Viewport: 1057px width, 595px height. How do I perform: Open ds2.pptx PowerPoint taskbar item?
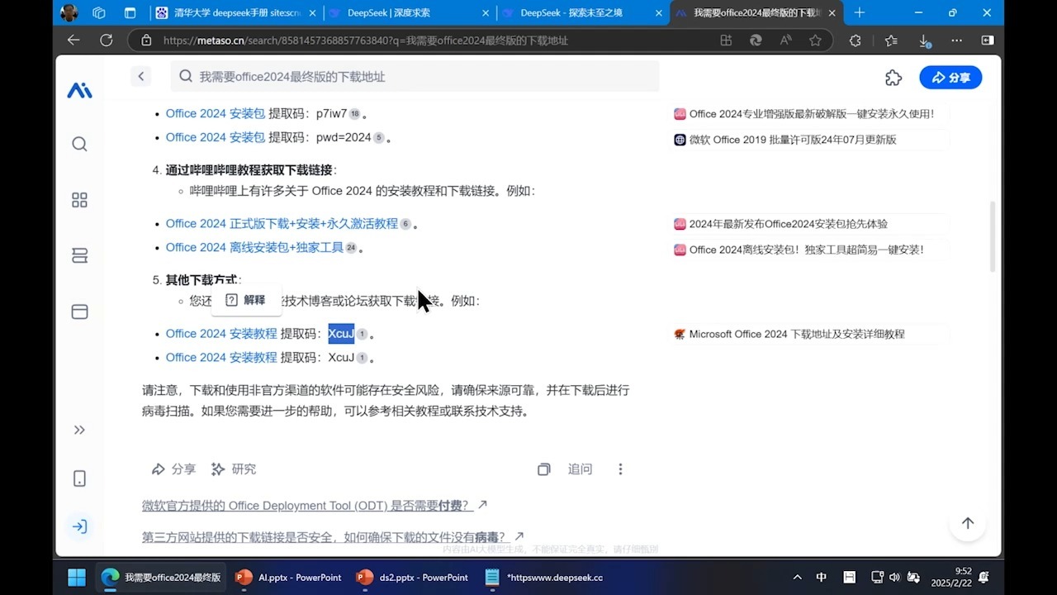tap(412, 578)
